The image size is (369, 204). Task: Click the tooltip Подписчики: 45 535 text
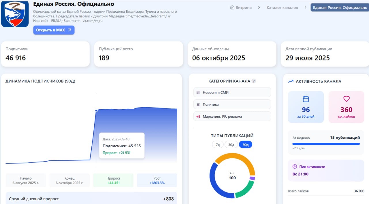click(x=122, y=146)
